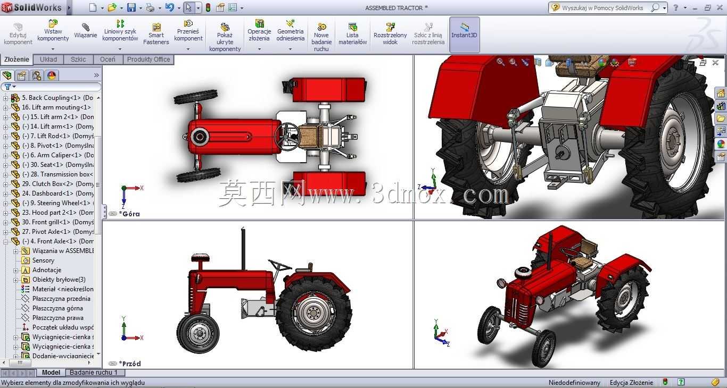Select the Wiązanie mate tool
Screen dimensions: 727x388
point(86,31)
